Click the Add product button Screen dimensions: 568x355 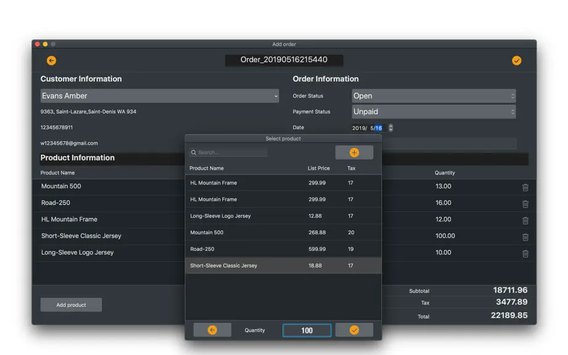coord(71,305)
